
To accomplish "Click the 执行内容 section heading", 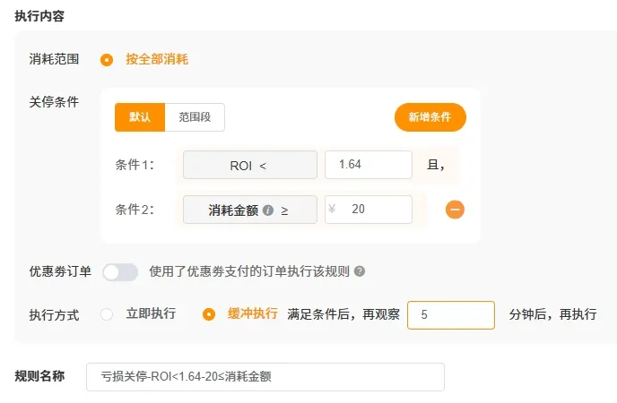I will coord(39,16).
